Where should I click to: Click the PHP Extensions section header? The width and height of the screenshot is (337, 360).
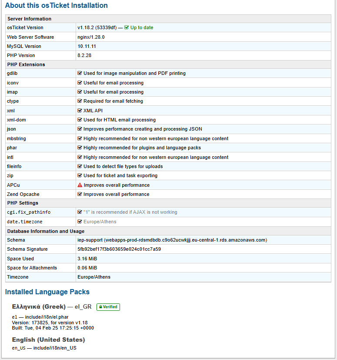26,64
